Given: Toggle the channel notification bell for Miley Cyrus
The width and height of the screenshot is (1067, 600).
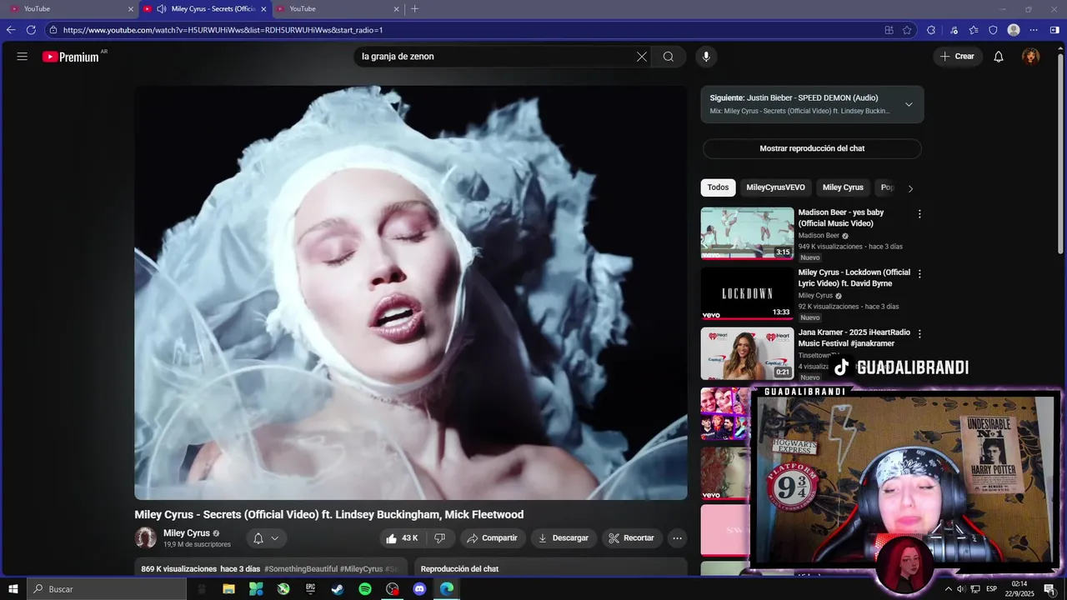Looking at the screenshot, I should [265, 538].
